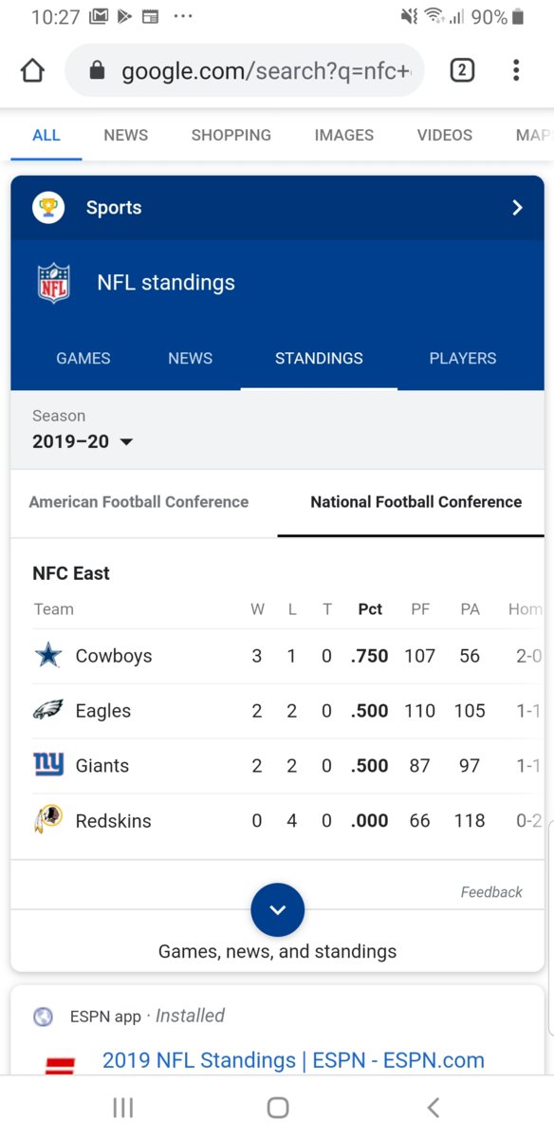
Task: Tap the ESPN app globe icon
Action: (x=42, y=1016)
